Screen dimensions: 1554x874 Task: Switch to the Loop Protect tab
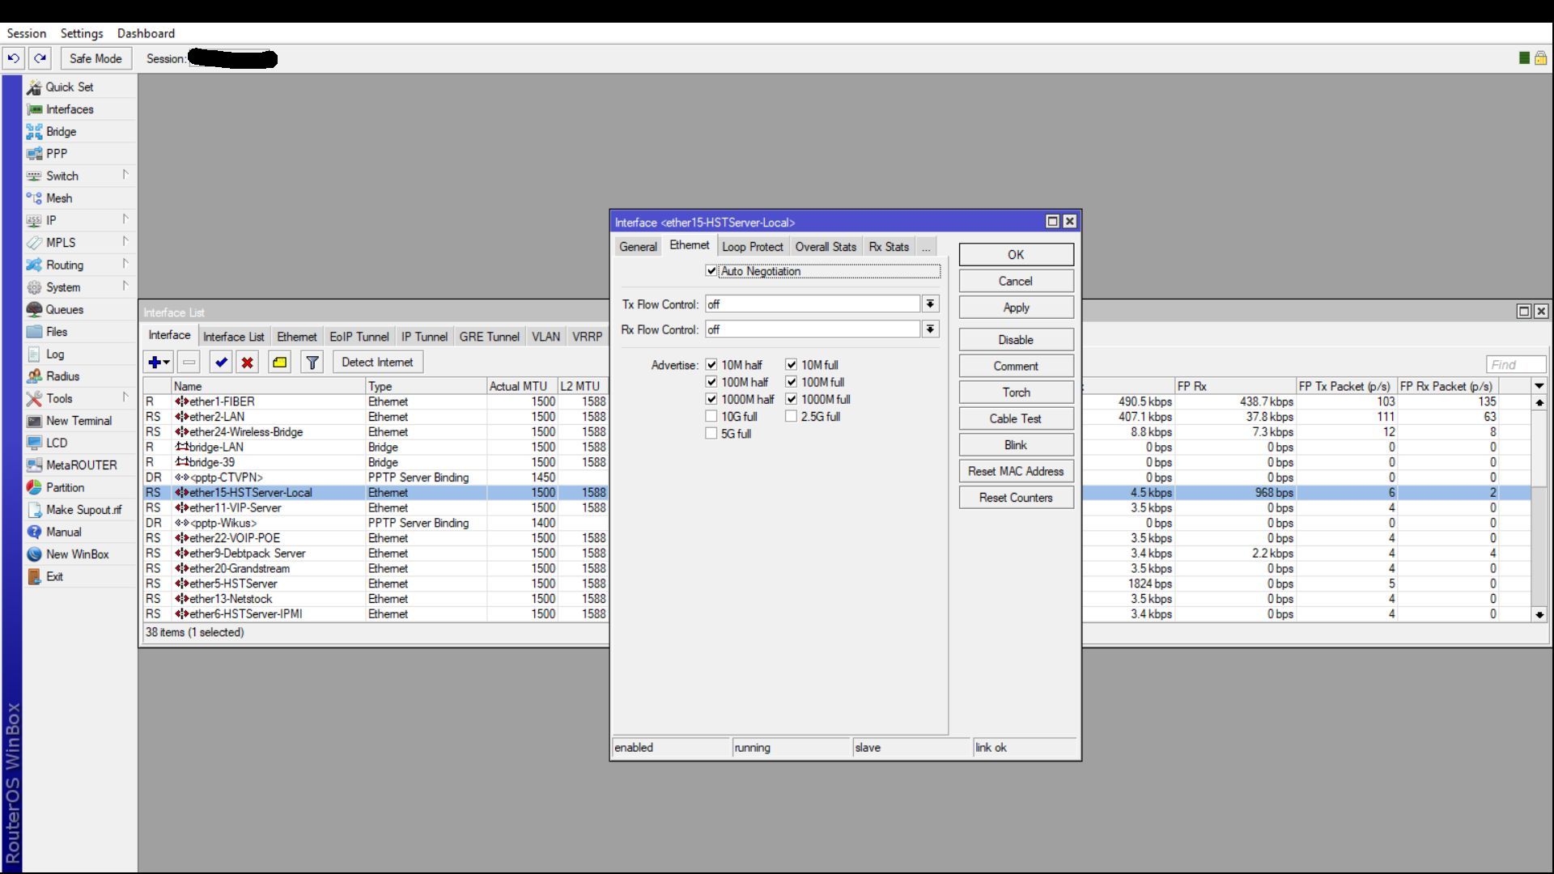pyautogui.click(x=752, y=247)
